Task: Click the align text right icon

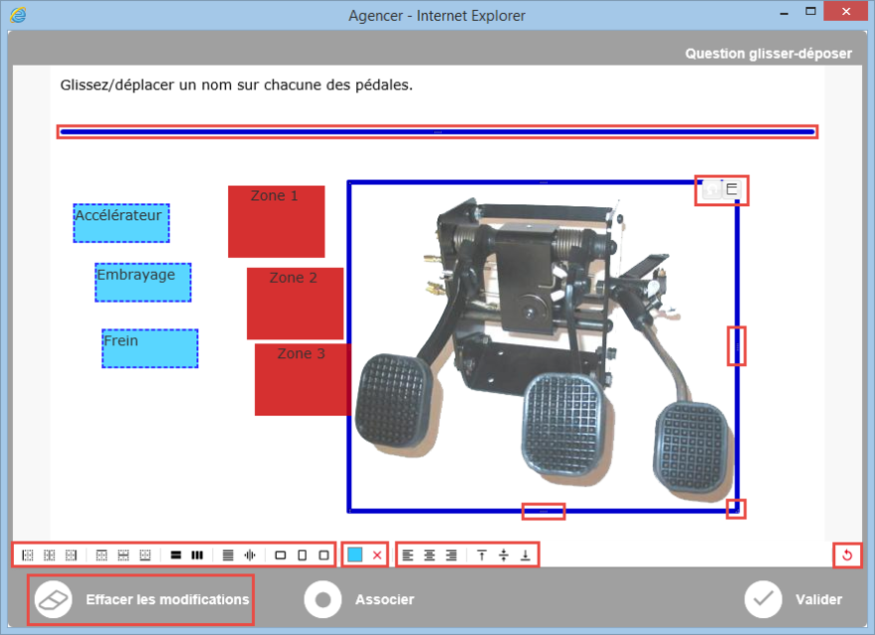Action: click(452, 555)
